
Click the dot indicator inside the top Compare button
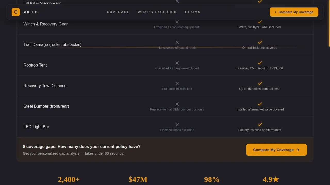[x=276, y=12]
